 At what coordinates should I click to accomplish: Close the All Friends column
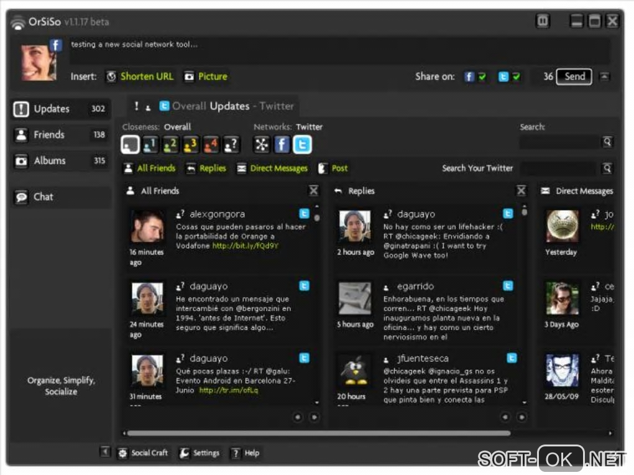(x=313, y=191)
